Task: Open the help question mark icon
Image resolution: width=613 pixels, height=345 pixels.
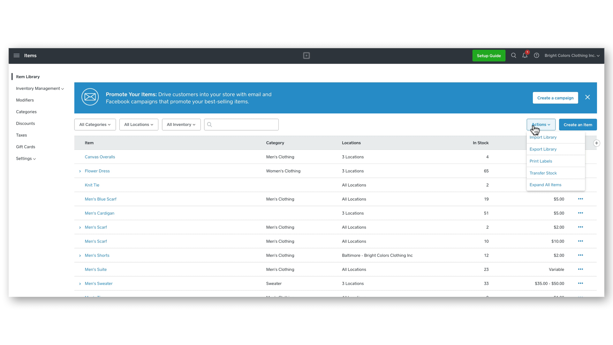Action: click(536, 56)
